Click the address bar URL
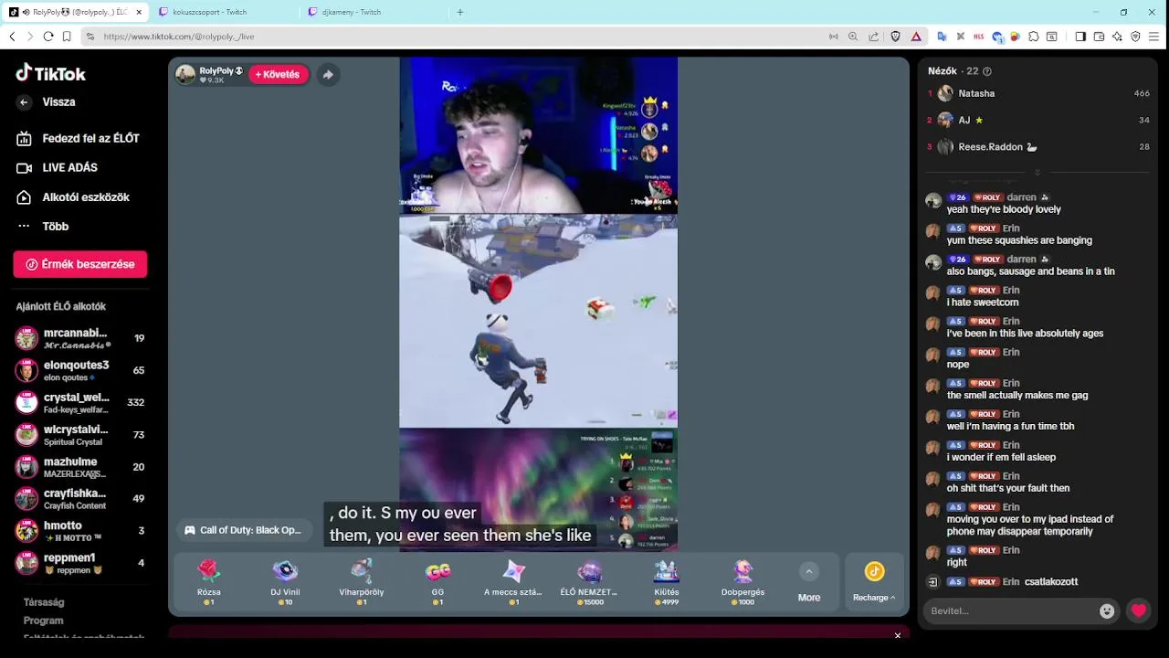Screen dimensions: 1169x658 [x=179, y=37]
